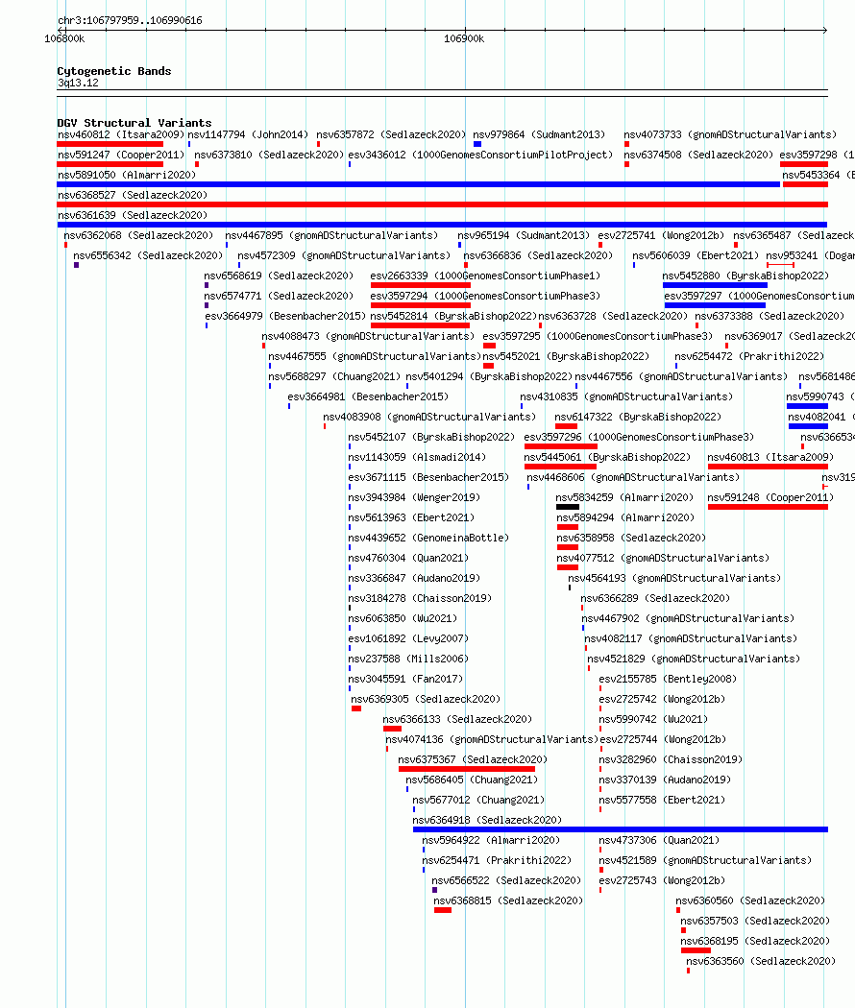Select nsv591248 (Cooper2011) label

[x=770, y=497]
